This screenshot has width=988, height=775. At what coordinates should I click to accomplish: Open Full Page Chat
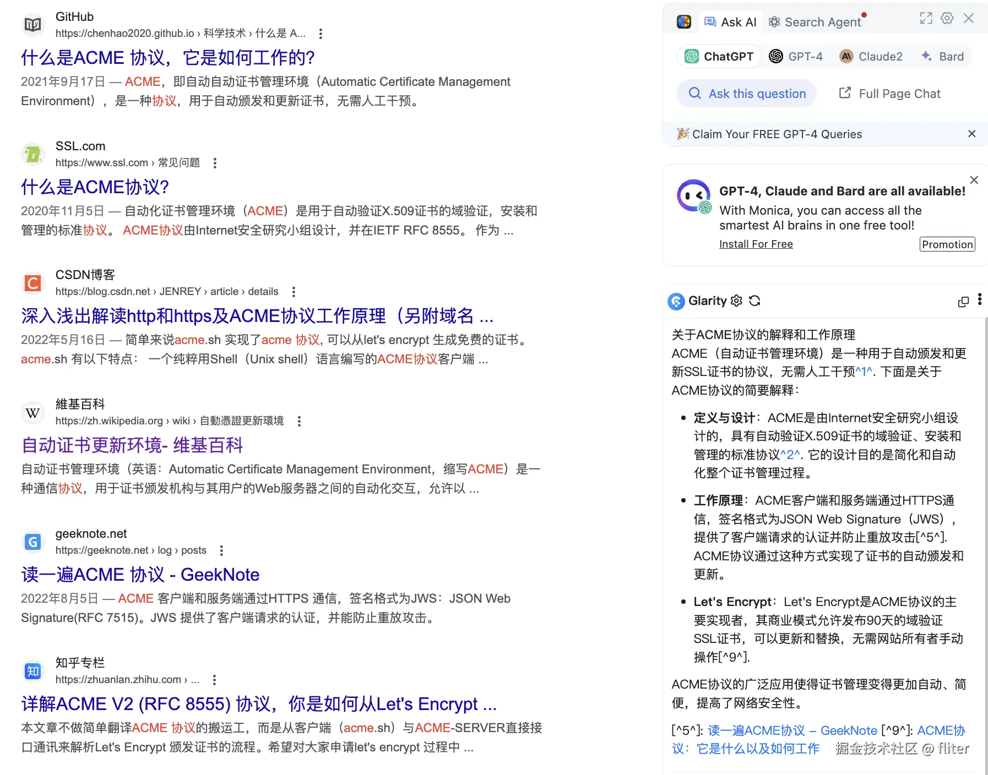coord(889,94)
